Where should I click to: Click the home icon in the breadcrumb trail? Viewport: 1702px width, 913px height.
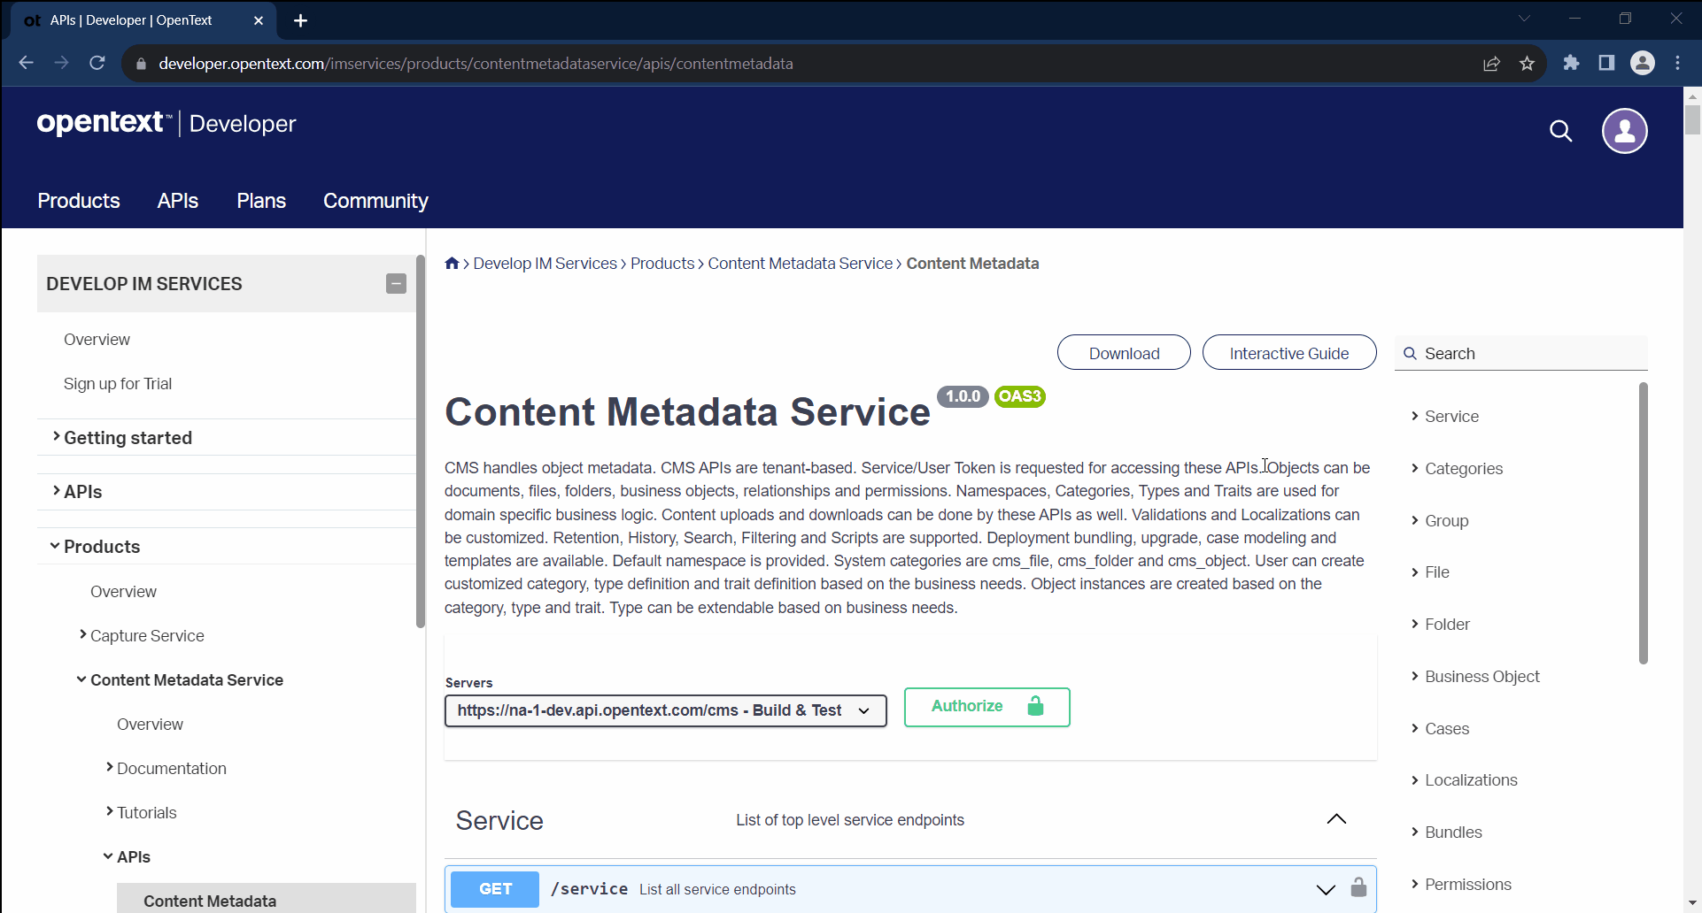pos(452,263)
